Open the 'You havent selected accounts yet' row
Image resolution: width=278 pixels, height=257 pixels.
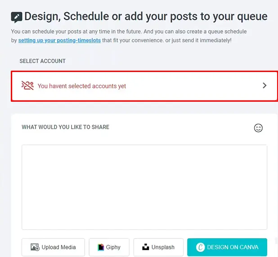click(x=81, y=86)
